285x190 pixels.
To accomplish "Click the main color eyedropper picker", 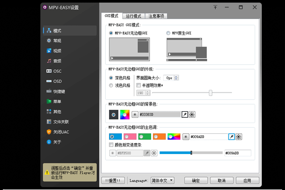I will 231,137.
